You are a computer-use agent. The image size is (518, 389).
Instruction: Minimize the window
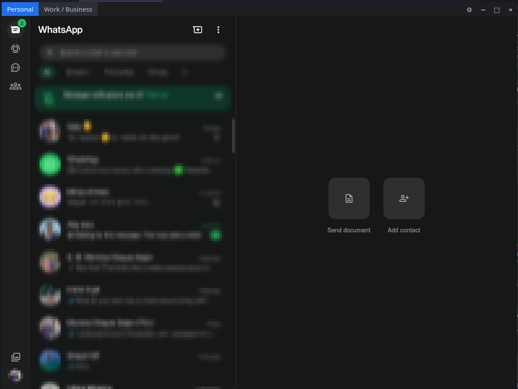(x=483, y=9)
